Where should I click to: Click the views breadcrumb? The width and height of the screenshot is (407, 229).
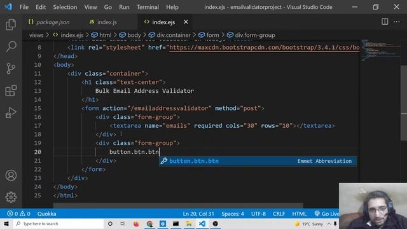pyautogui.click(x=36, y=35)
